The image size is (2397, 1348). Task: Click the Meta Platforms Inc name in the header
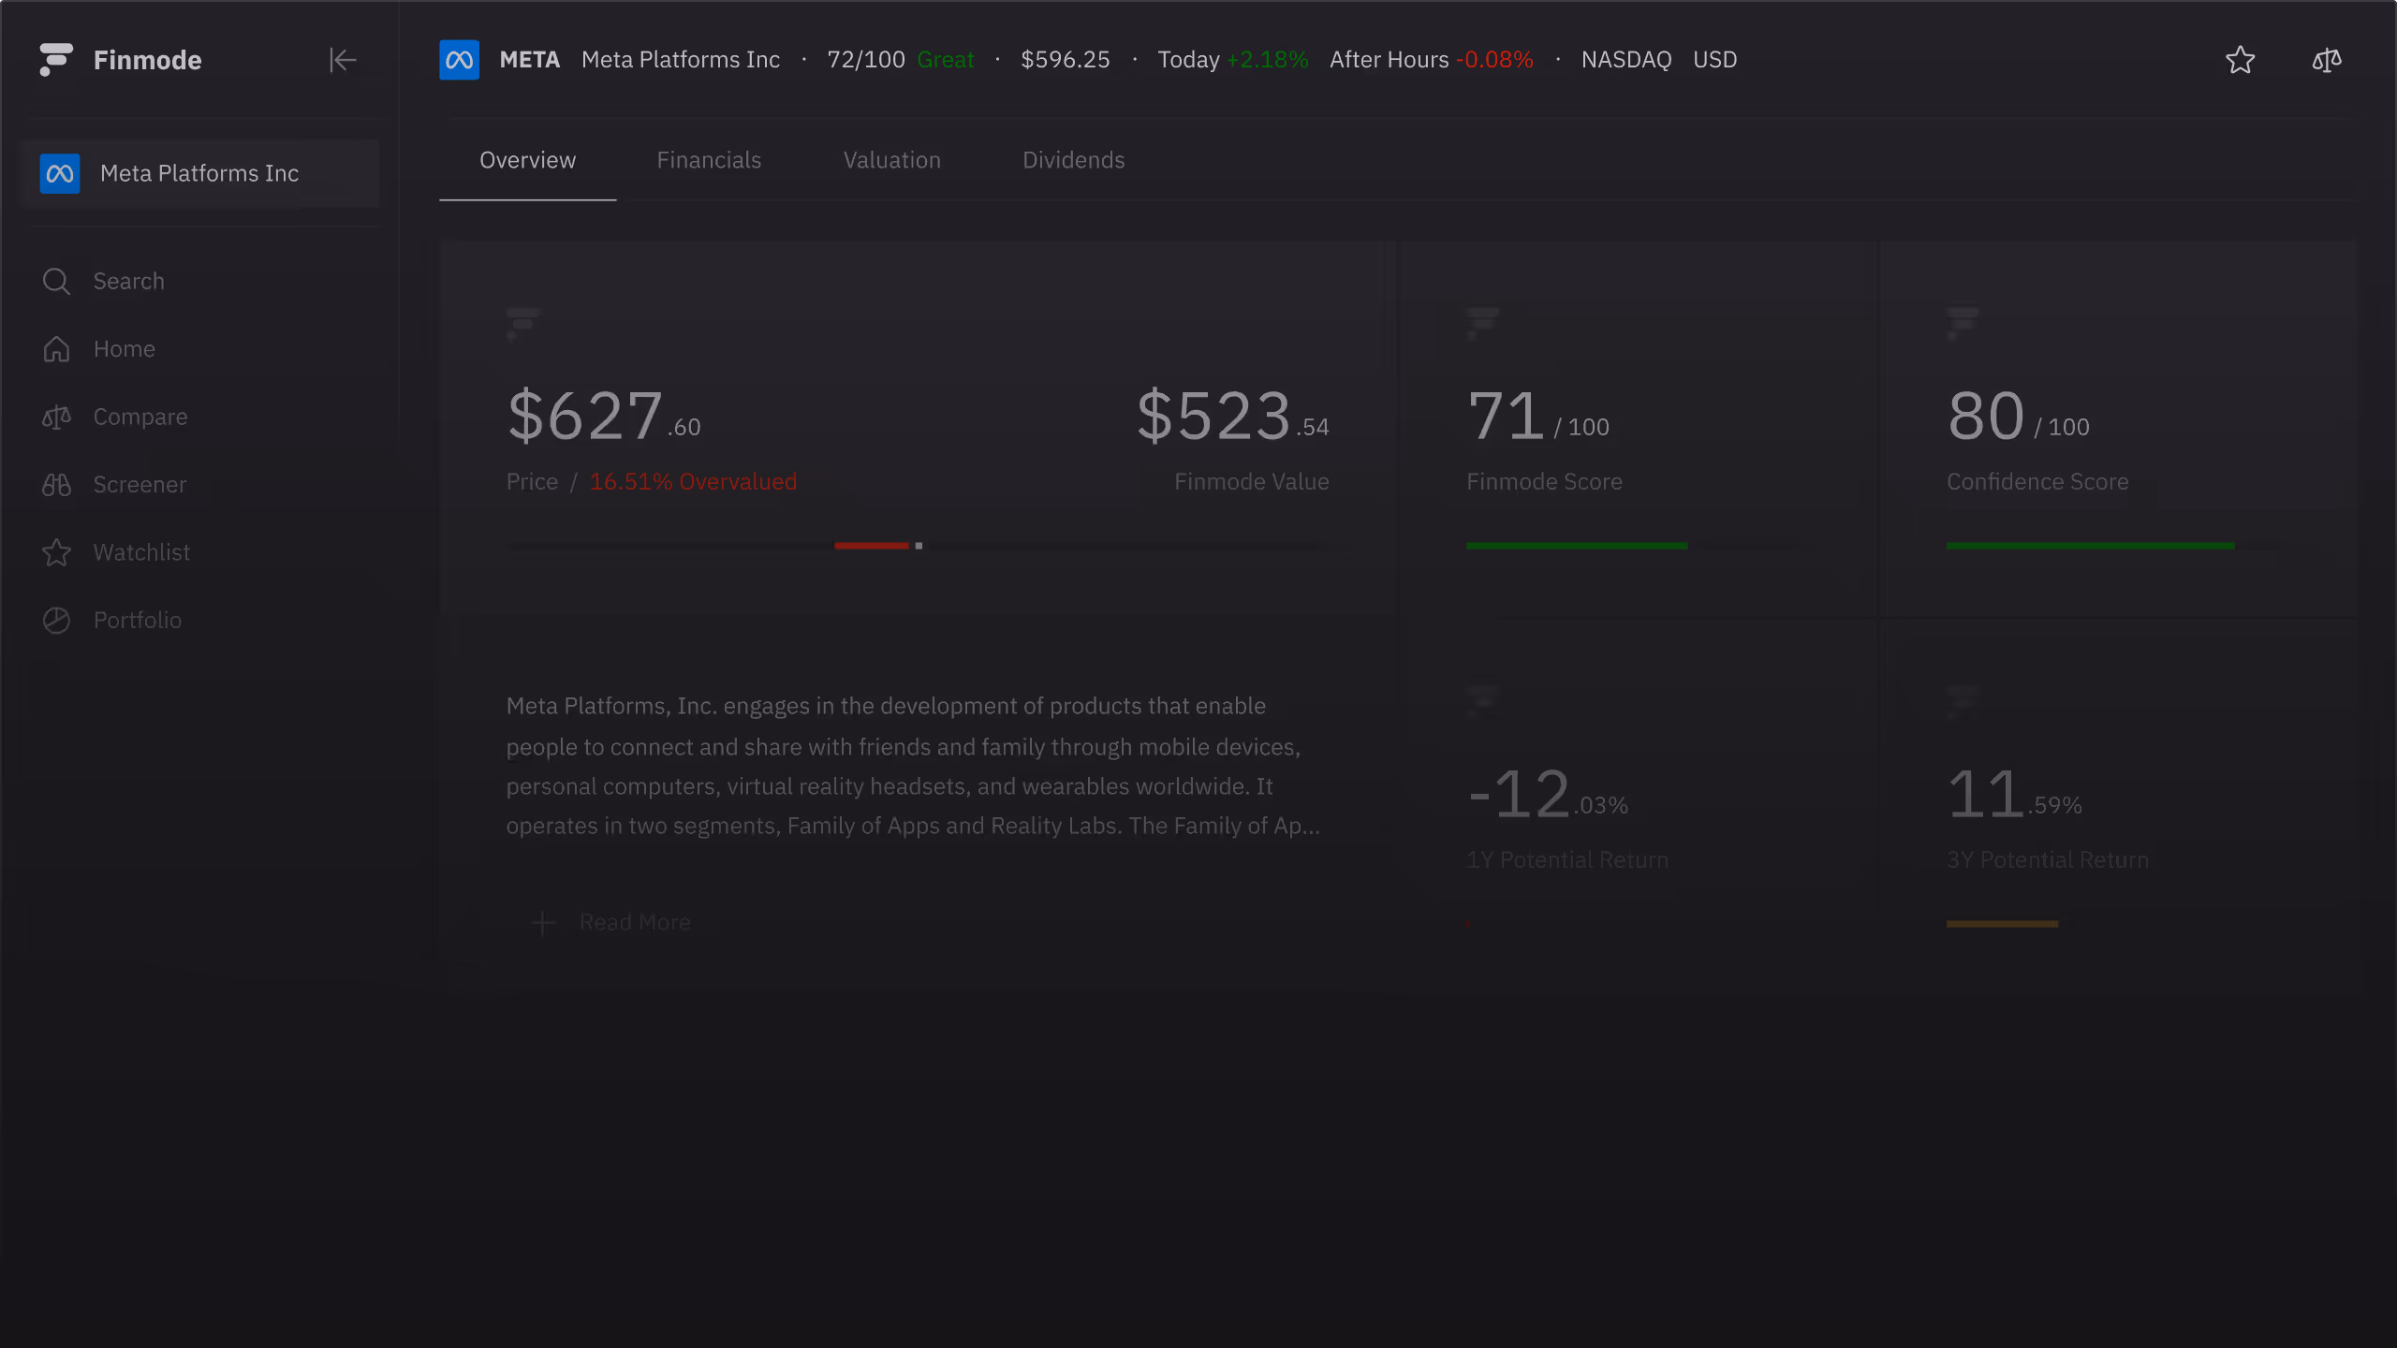[x=681, y=60]
